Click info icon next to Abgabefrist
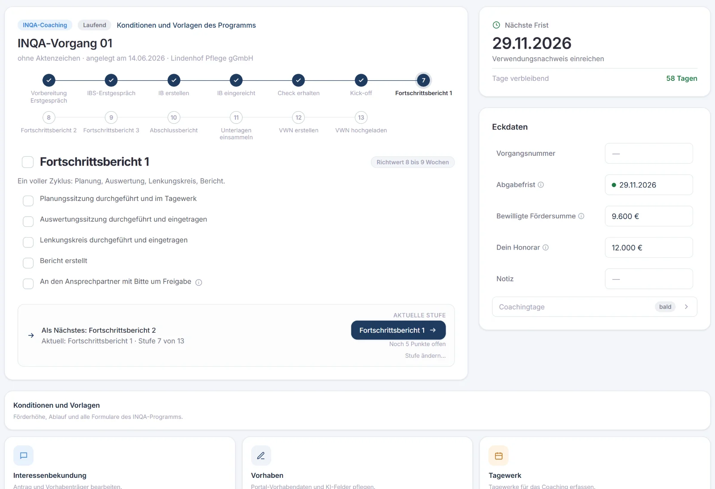The width and height of the screenshot is (715, 489). (541, 185)
